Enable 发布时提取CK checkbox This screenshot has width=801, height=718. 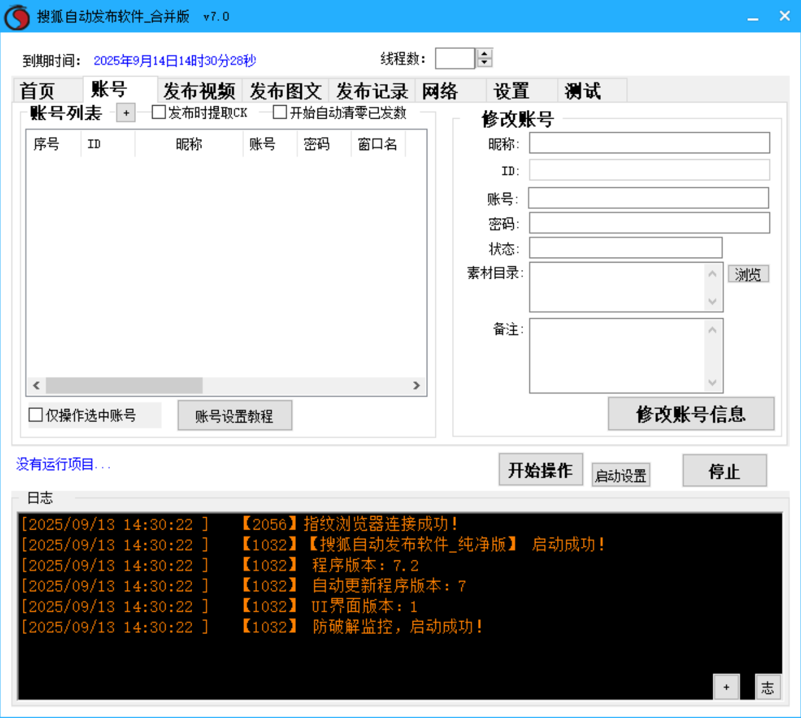[159, 112]
